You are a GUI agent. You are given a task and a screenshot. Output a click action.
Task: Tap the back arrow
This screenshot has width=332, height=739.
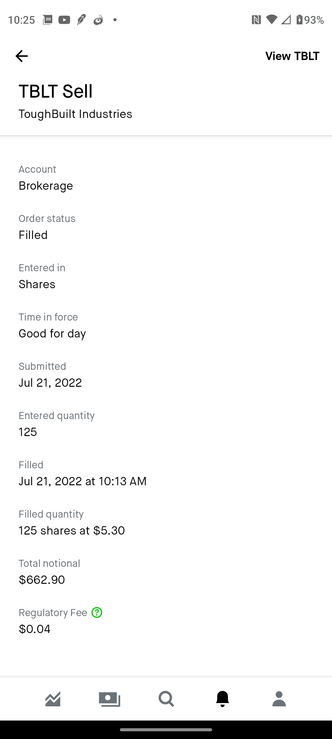(x=22, y=56)
